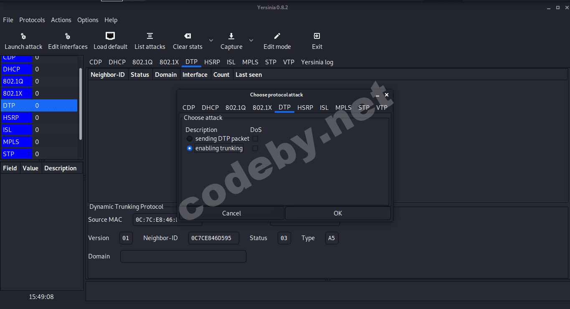Click the Version field showing 01
This screenshot has height=309, width=570.
point(126,238)
